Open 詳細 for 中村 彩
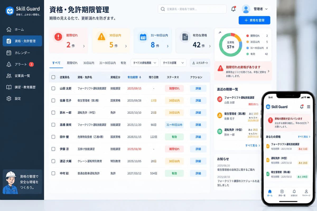Image resolution: width=317 pixels, height=211 pixels. (x=198, y=173)
